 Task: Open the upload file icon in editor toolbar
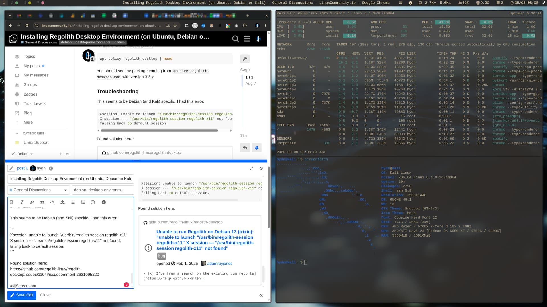pos(62,202)
